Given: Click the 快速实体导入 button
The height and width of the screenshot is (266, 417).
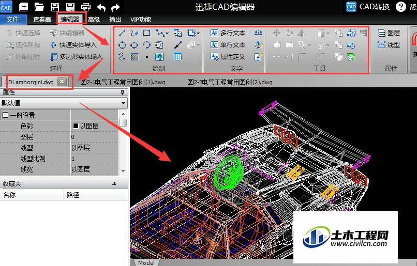Looking at the screenshot, I should point(73,45).
